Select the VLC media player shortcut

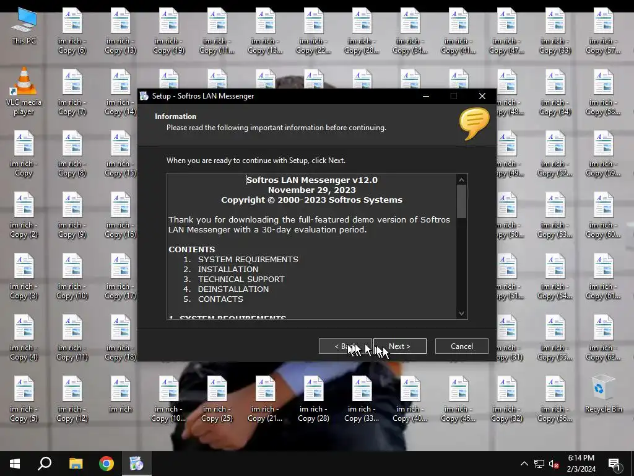pos(24,92)
